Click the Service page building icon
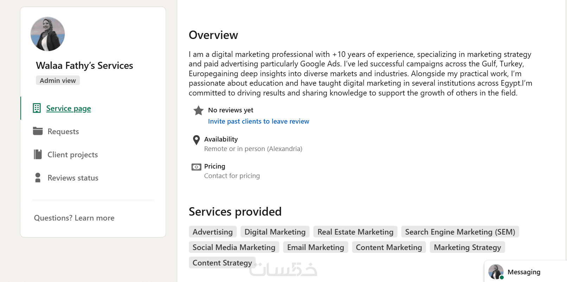 click(37, 108)
